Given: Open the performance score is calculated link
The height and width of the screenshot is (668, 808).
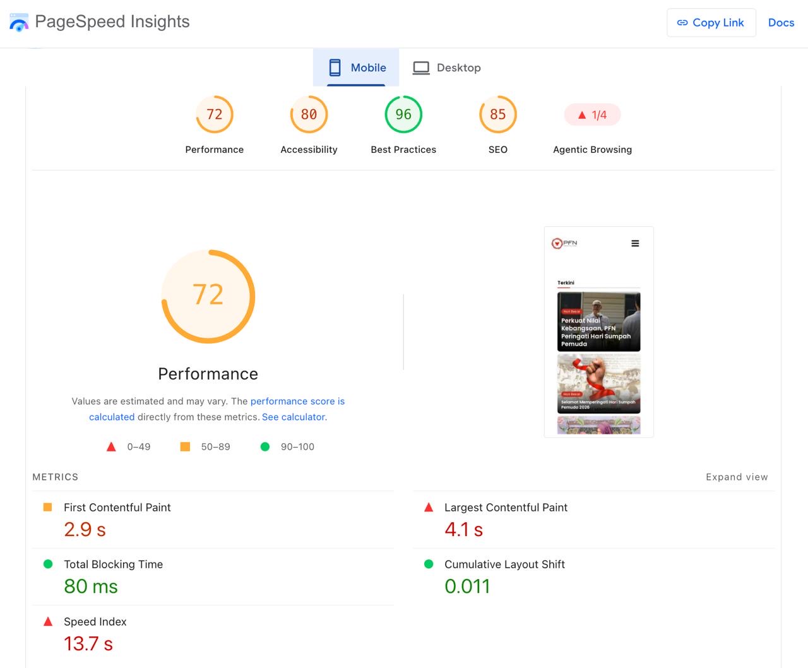Looking at the screenshot, I should (x=217, y=409).
